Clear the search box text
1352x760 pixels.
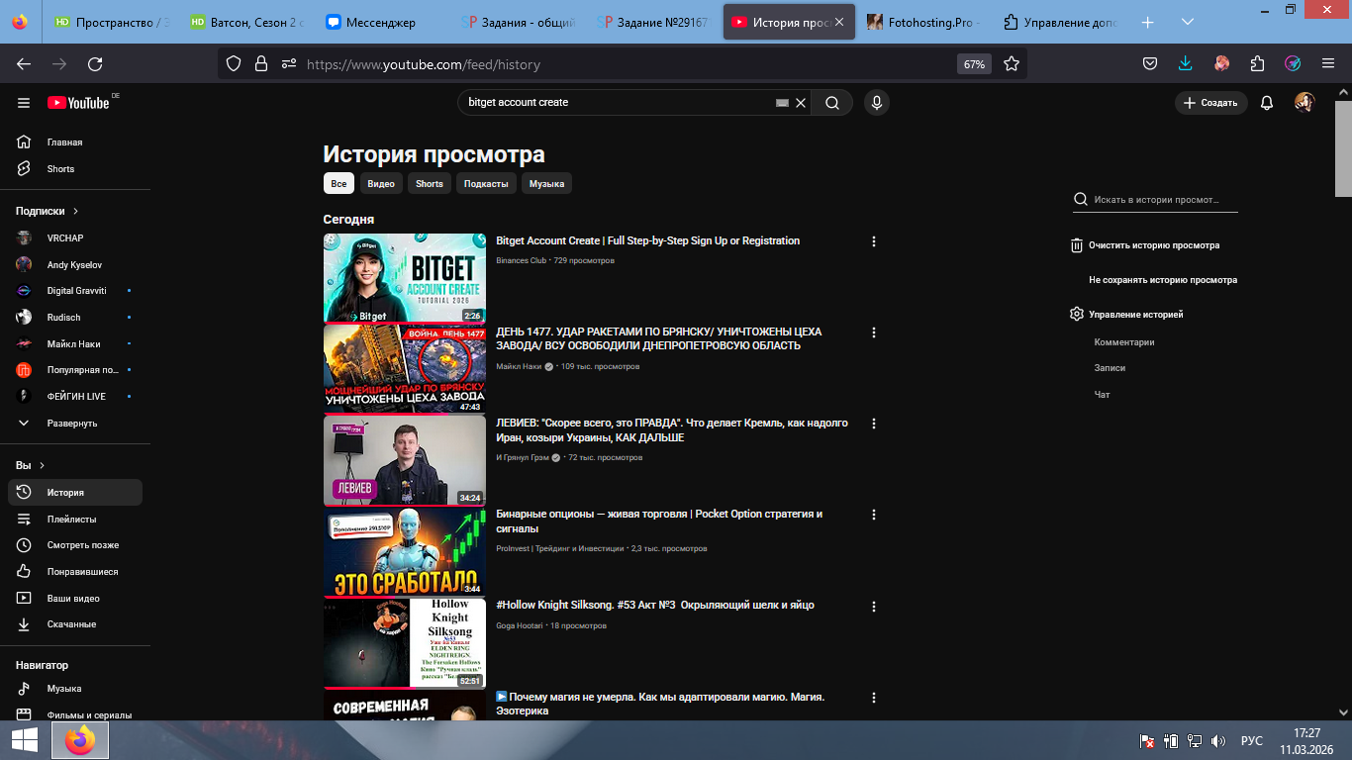801,103
